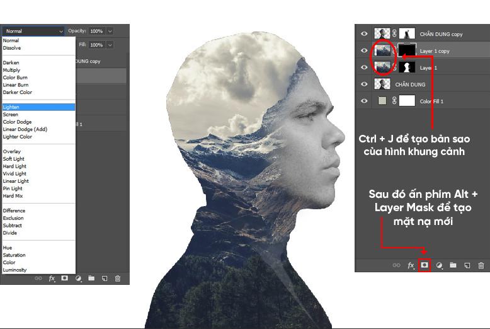Hide the Color Fill 1 layer
490x329 pixels.
(364, 101)
